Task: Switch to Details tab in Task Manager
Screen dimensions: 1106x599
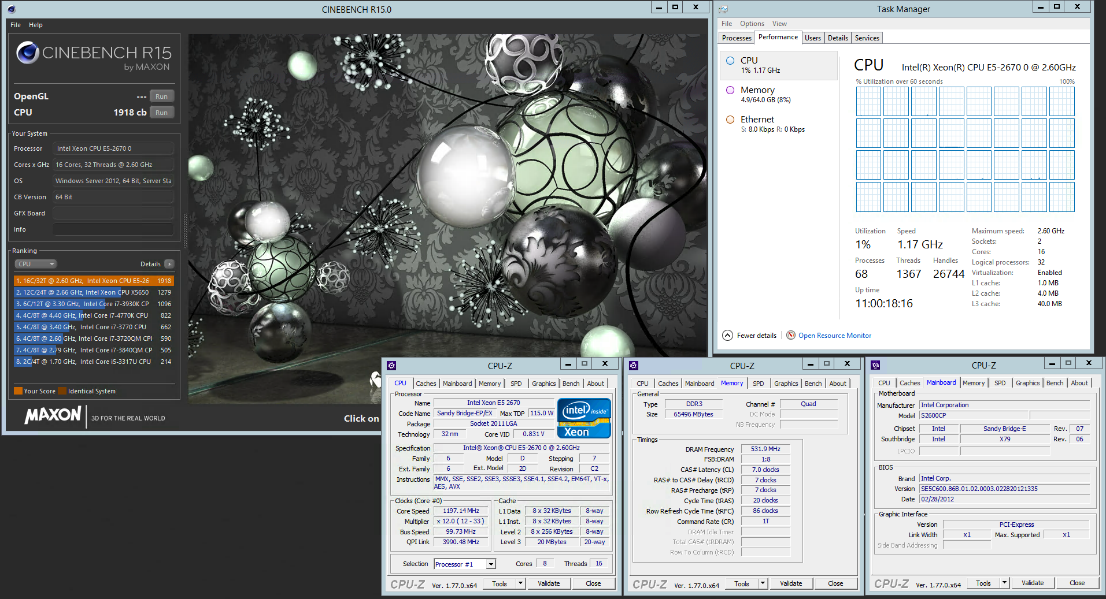Action: (838, 38)
